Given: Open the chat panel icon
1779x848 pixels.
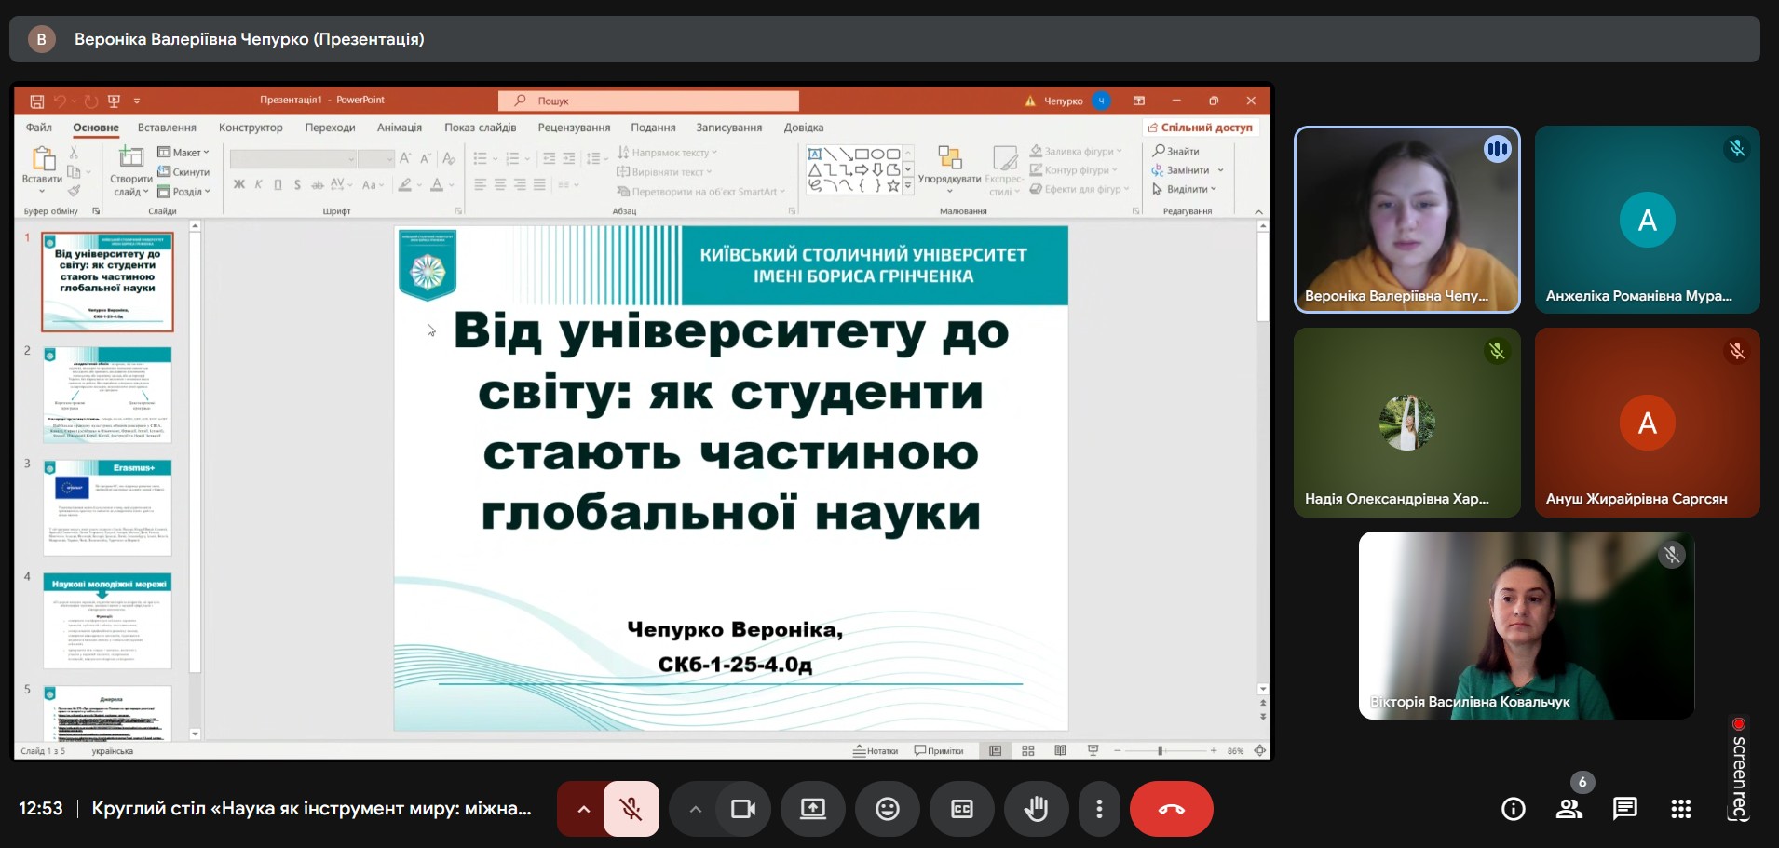Looking at the screenshot, I should pos(1624,809).
